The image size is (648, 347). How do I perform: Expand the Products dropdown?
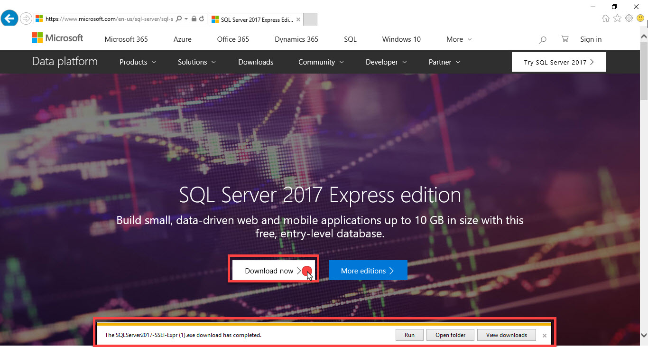pos(137,62)
